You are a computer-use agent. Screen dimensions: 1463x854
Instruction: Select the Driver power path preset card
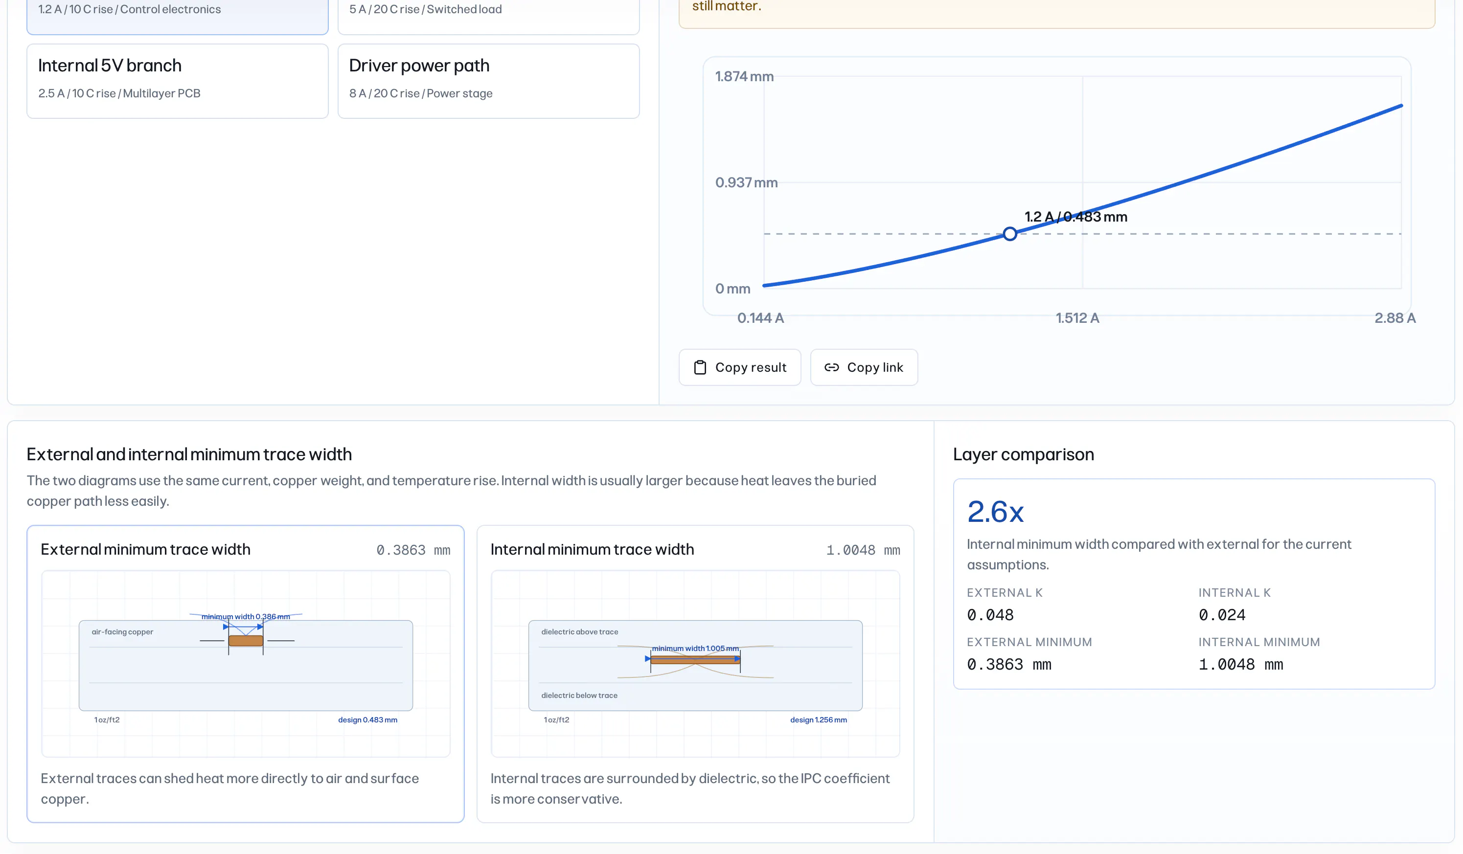[x=488, y=81]
